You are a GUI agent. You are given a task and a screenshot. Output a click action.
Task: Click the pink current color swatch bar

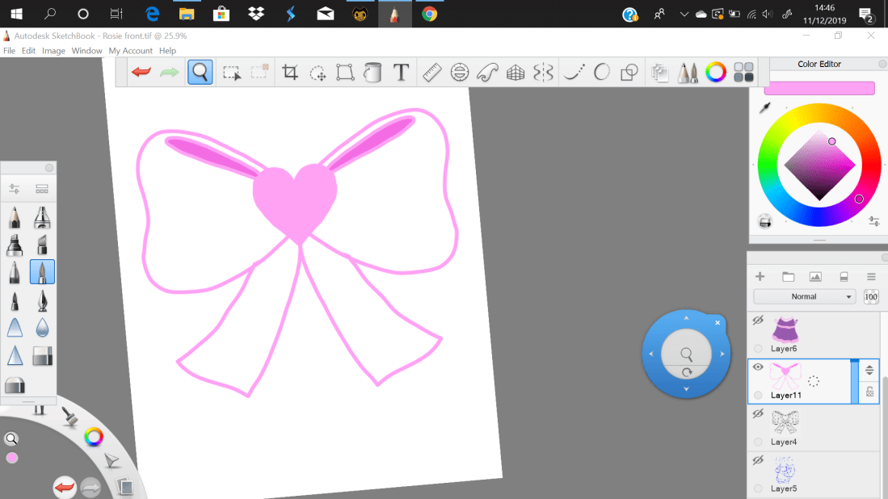click(819, 88)
